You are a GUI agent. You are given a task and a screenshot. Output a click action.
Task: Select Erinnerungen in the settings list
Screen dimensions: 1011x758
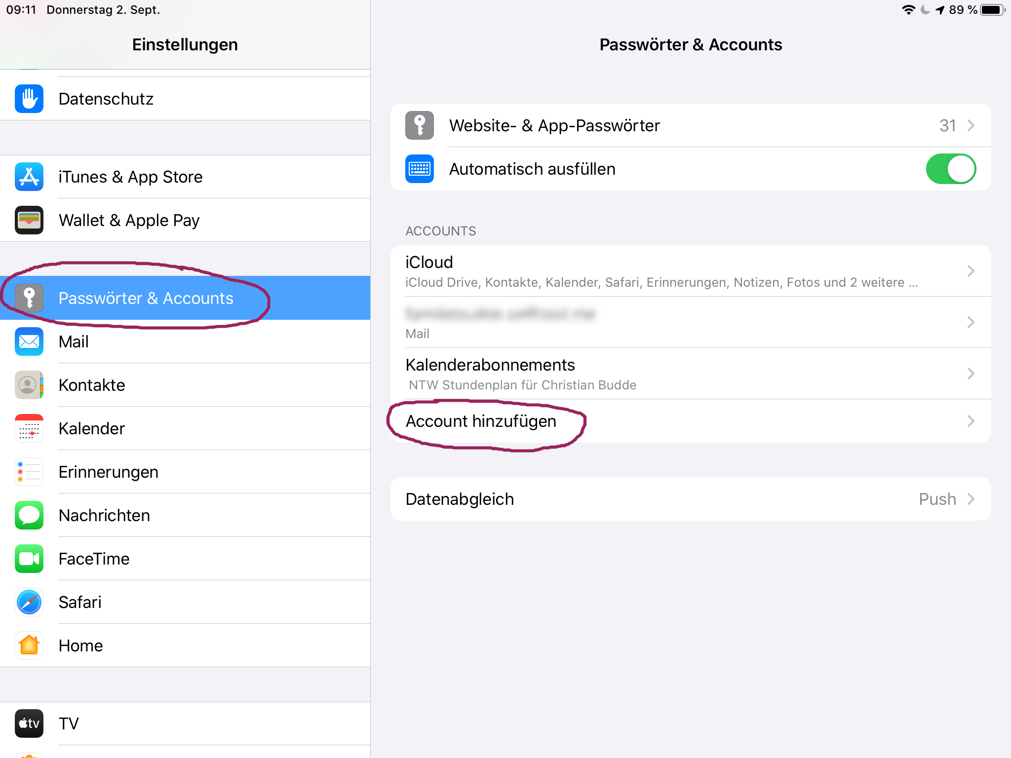point(185,472)
